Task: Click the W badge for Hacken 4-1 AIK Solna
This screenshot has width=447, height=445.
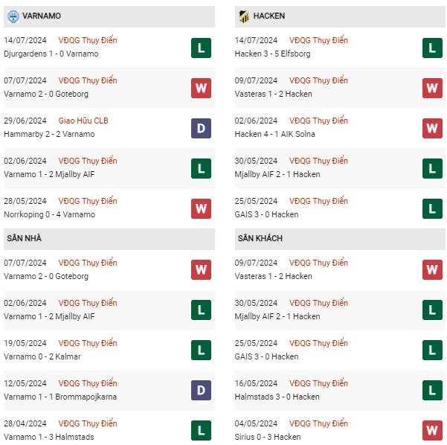Action: 432,128
